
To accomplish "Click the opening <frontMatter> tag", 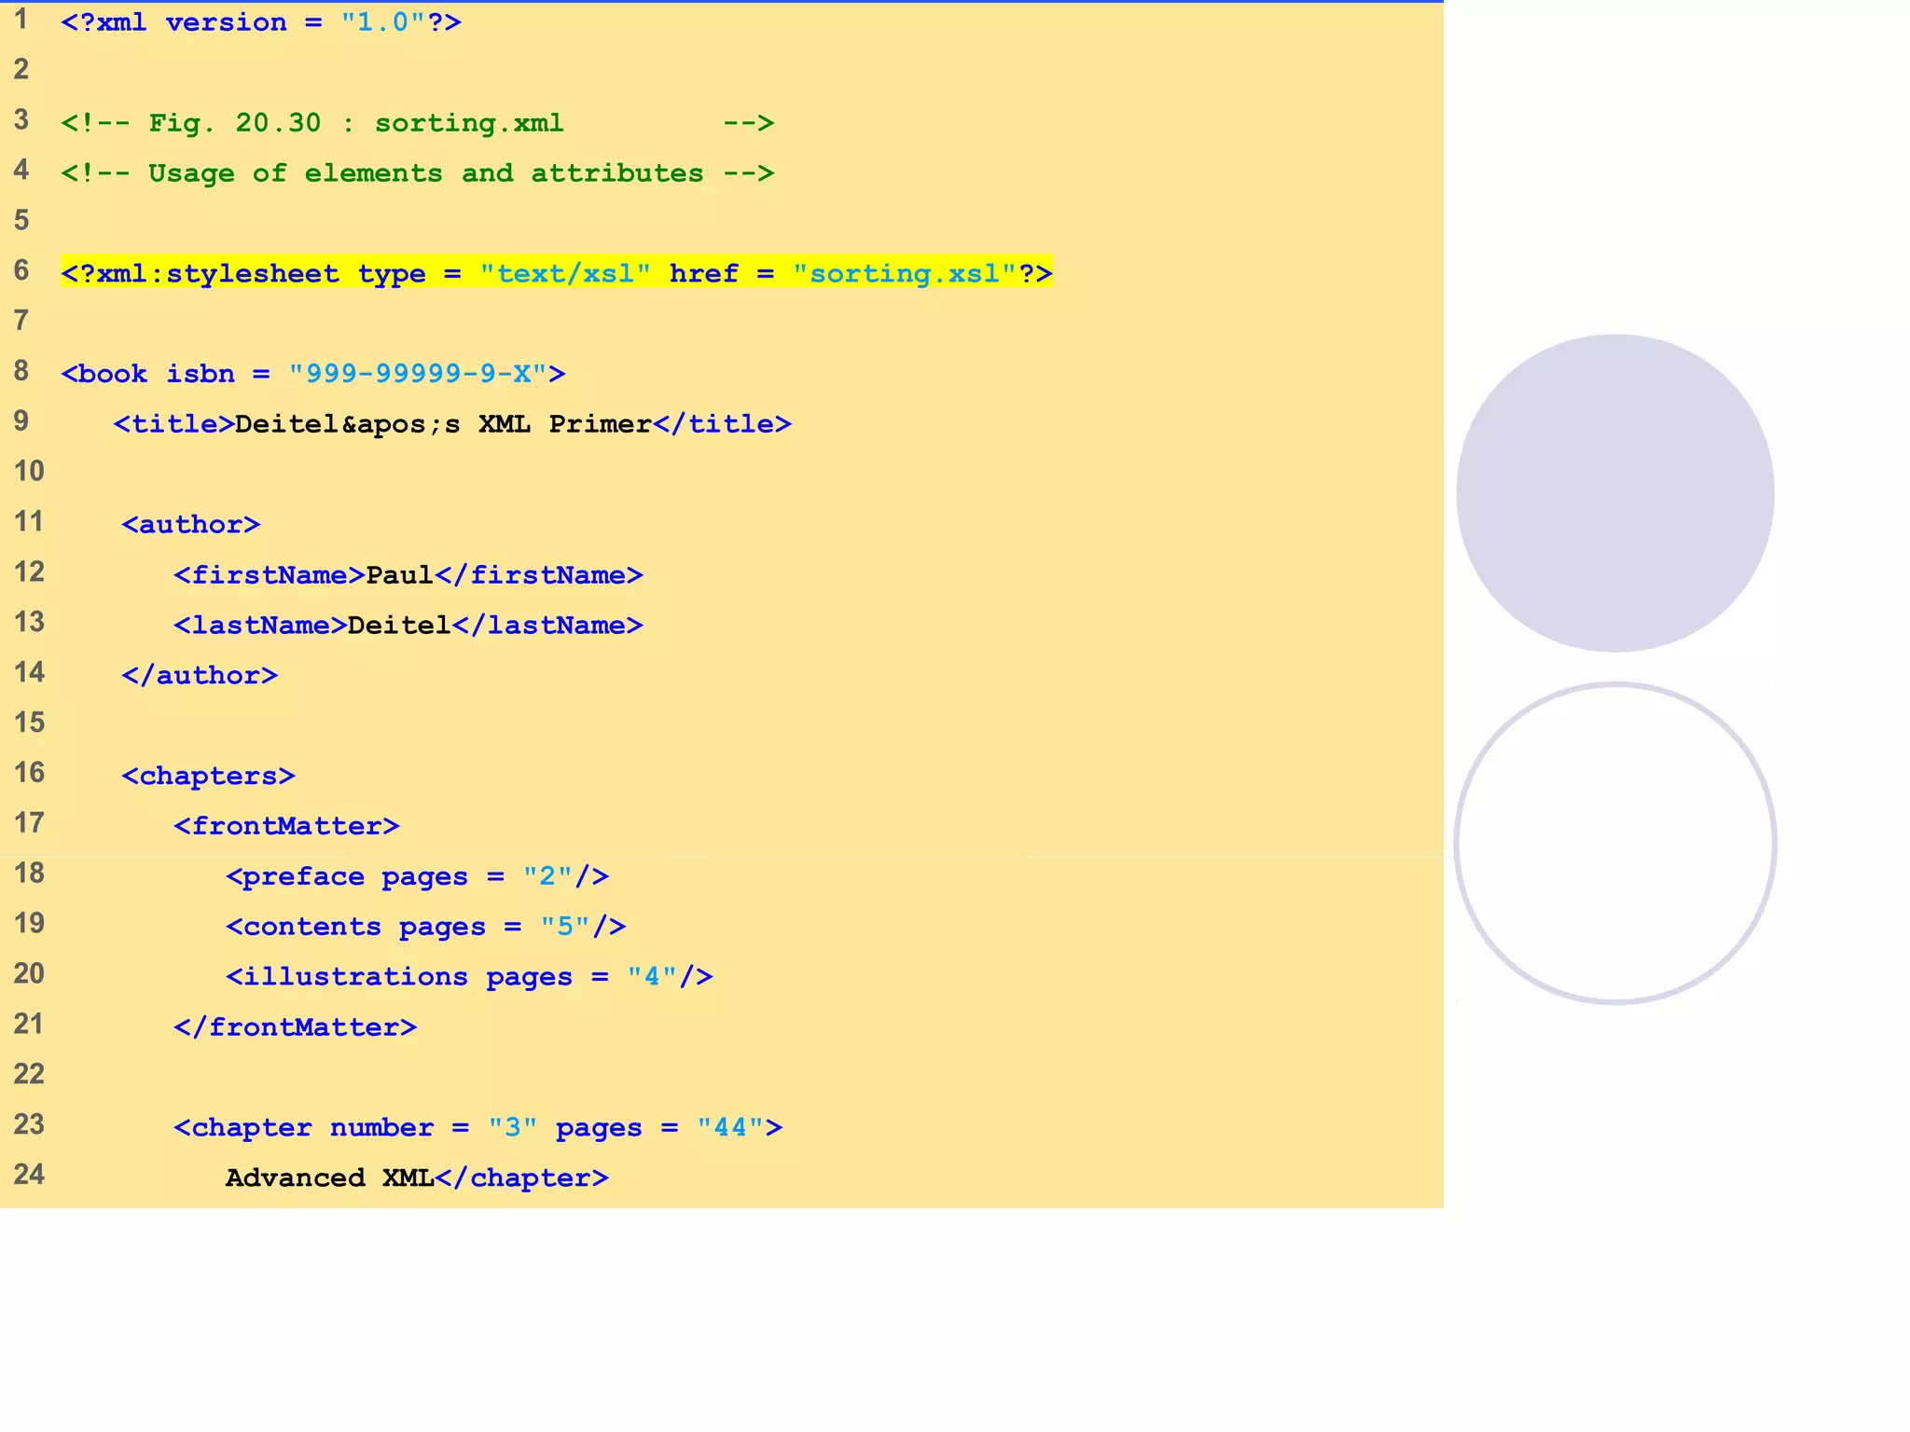I will click(x=286, y=826).
